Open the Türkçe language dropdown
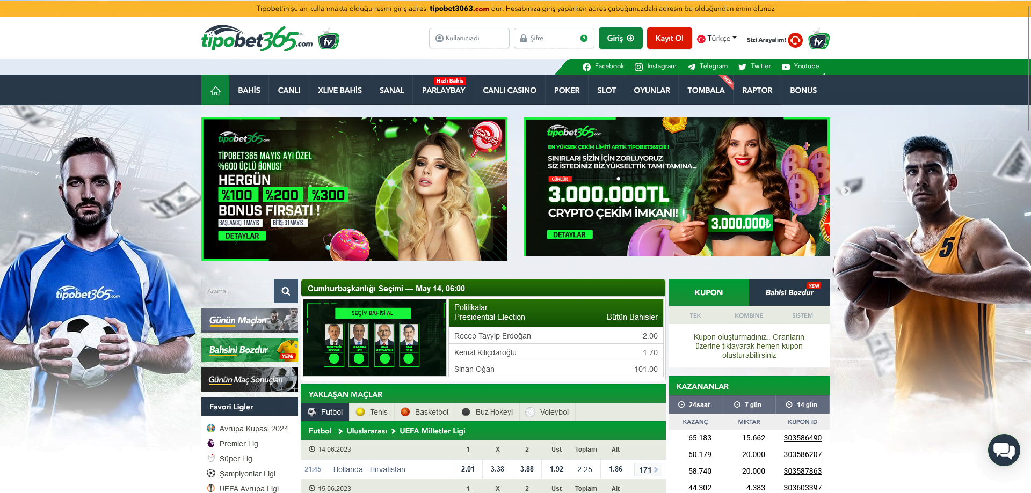Viewport: 1031px width, 493px height. 717,39
